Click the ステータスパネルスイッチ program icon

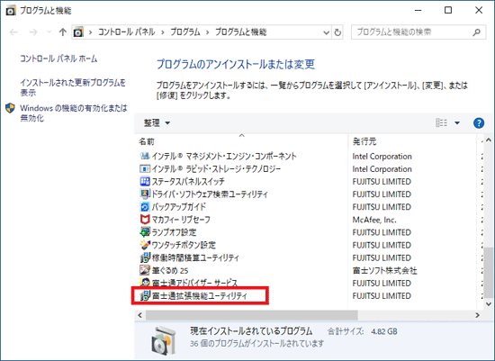tap(145, 181)
